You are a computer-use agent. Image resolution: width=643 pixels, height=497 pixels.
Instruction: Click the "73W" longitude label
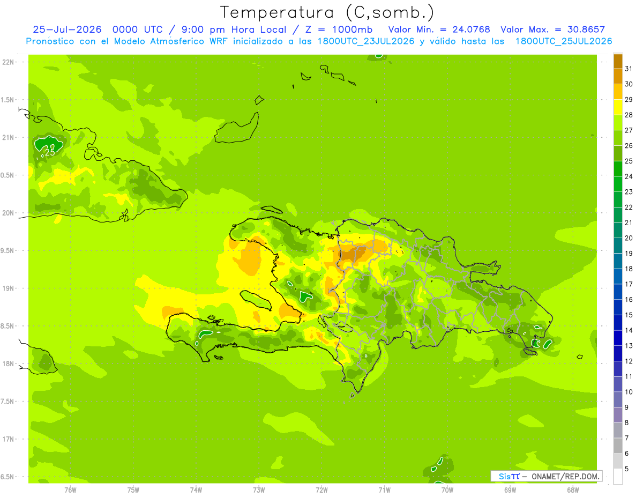pos(259,489)
